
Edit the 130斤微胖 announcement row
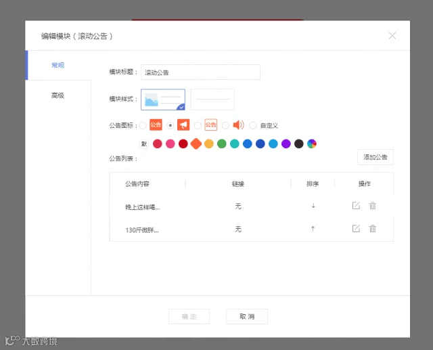click(356, 228)
